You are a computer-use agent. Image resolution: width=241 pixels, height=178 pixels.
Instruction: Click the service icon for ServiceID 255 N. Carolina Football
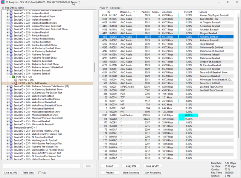pos(11,137)
